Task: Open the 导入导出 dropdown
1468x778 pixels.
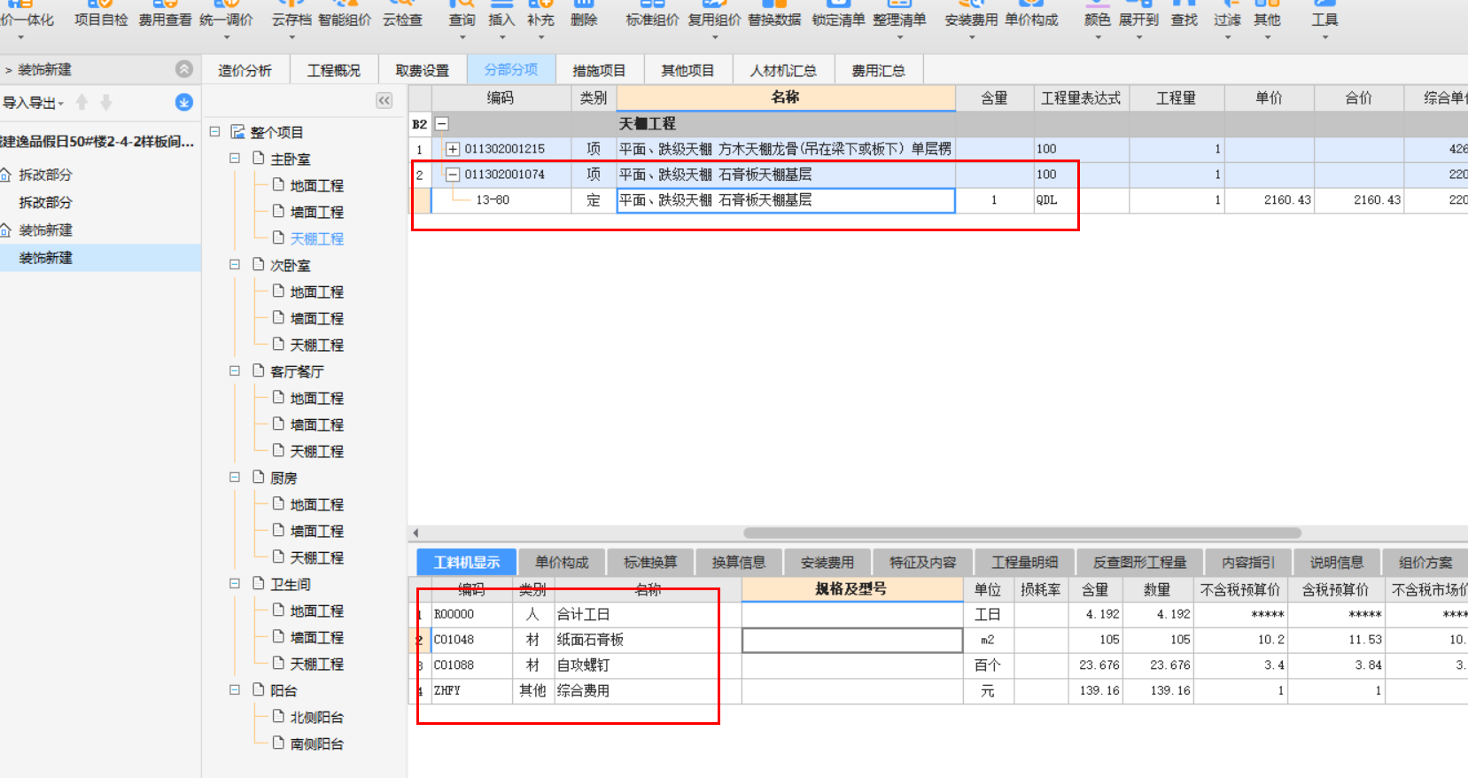Action: pos(61,104)
